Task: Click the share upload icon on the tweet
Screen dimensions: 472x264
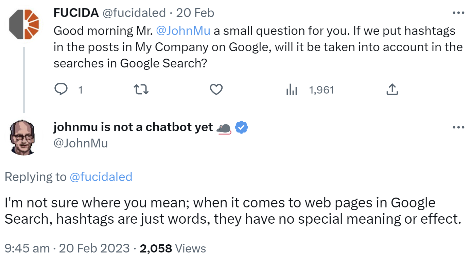Action: pyautogui.click(x=392, y=89)
